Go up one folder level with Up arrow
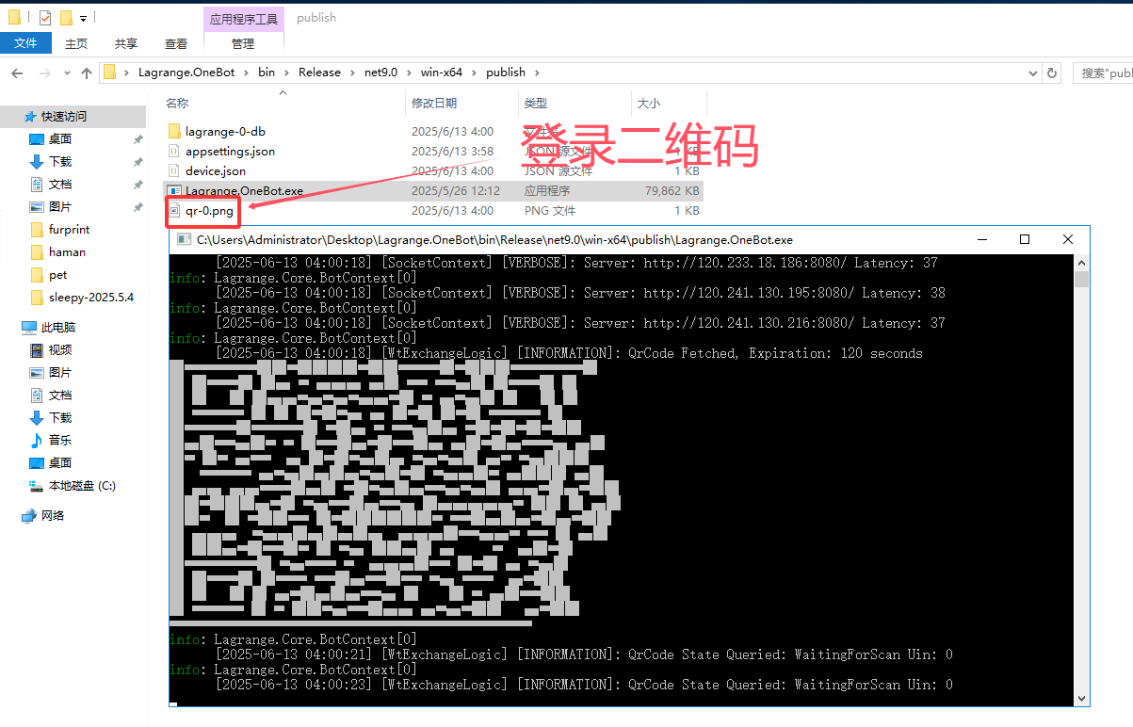Screen dimensions: 1133x727 [87, 73]
